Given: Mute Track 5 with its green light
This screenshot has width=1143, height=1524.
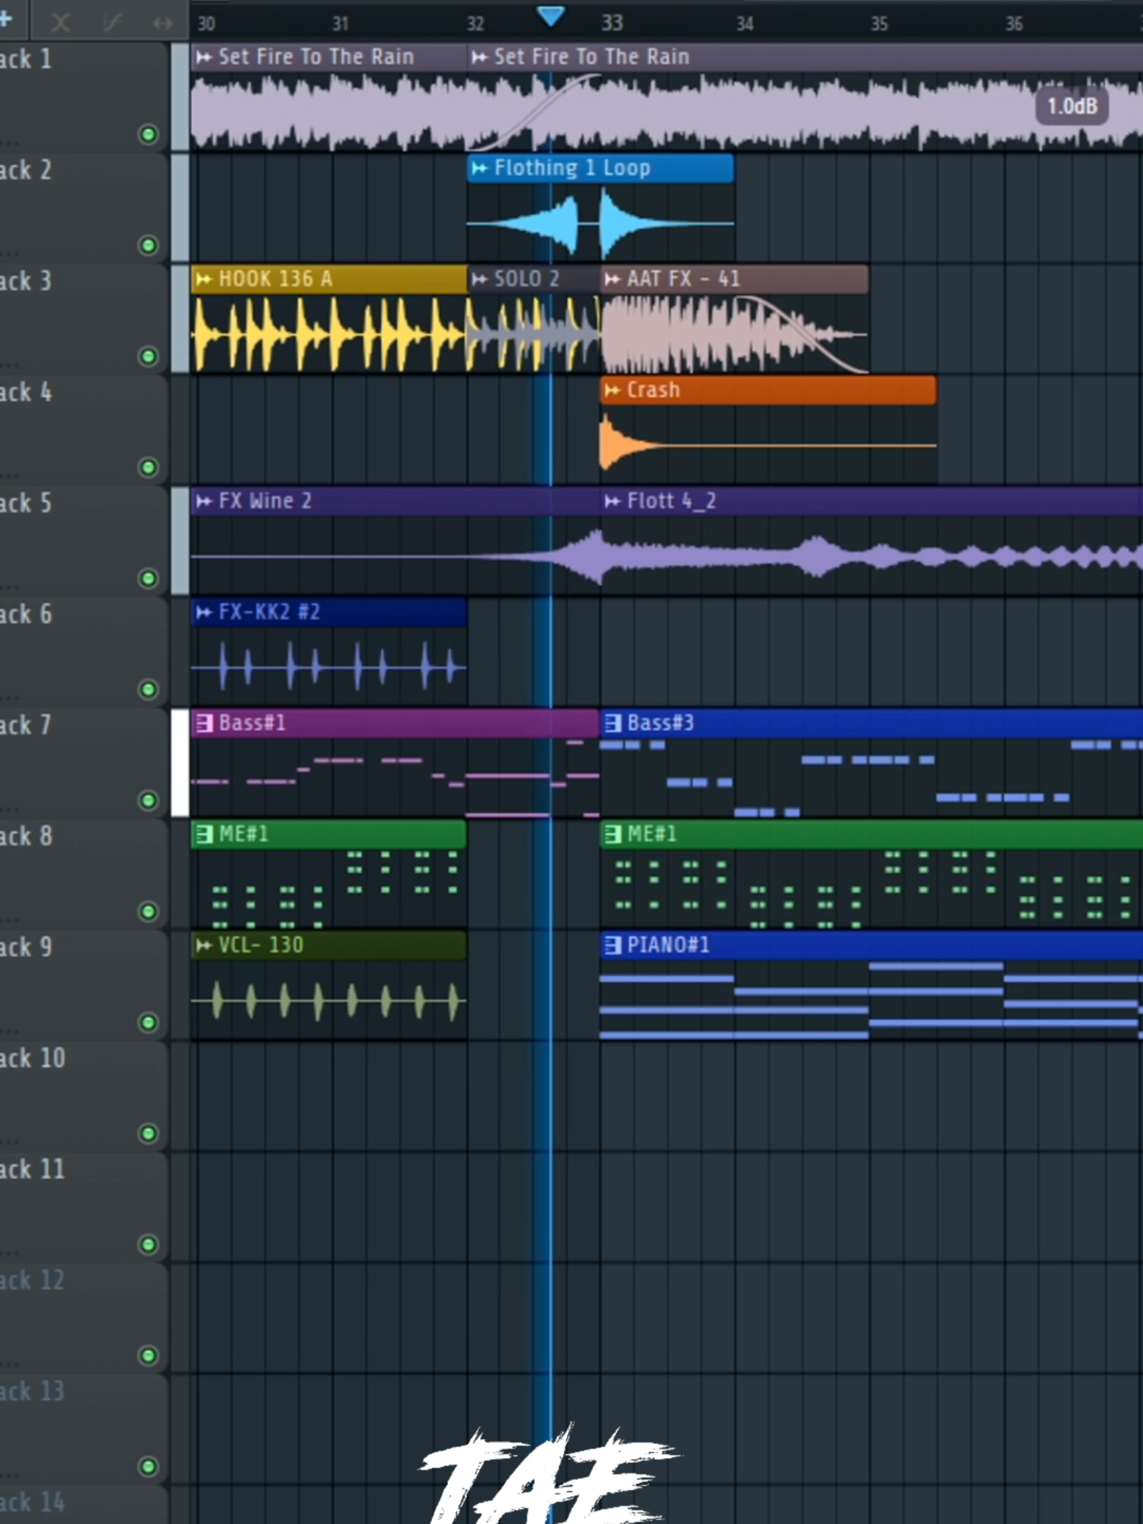Looking at the screenshot, I should (x=148, y=578).
